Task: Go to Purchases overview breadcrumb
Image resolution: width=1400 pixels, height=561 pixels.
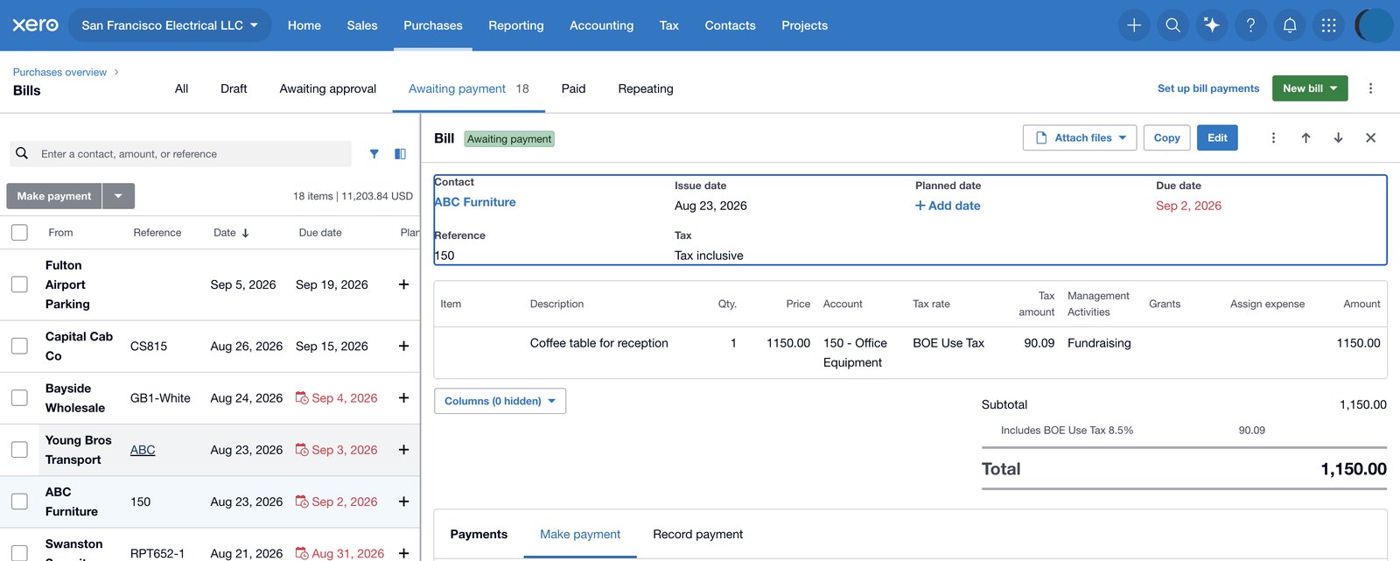Action: click(x=59, y=73)
